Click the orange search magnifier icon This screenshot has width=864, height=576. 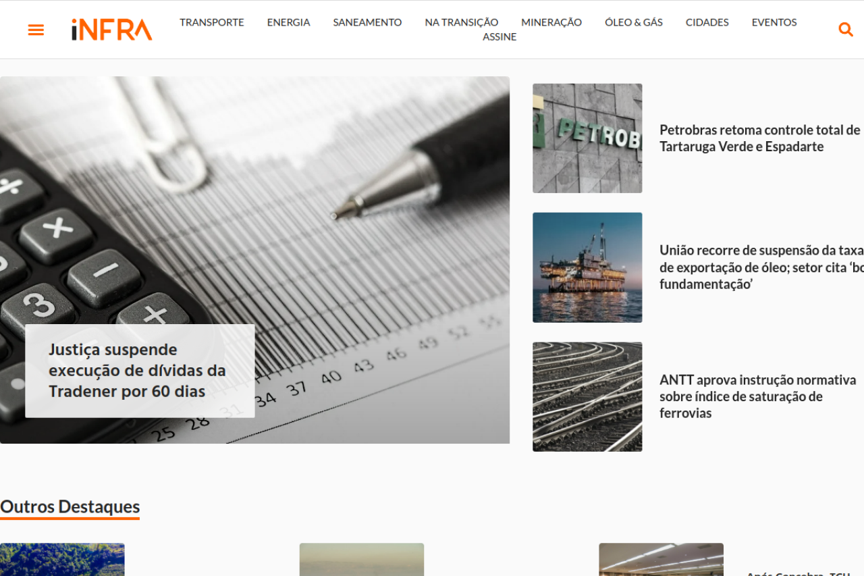pos(845,30)
